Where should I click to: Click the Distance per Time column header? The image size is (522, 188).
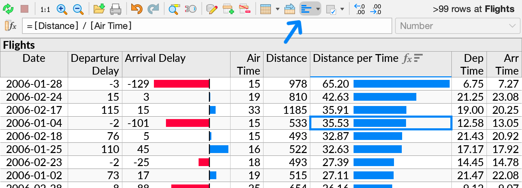(381, 64)
